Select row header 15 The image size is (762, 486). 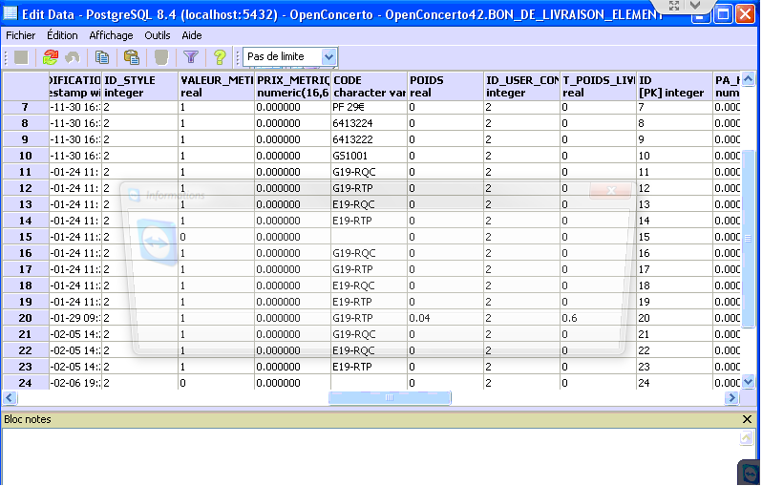point(25,237)
